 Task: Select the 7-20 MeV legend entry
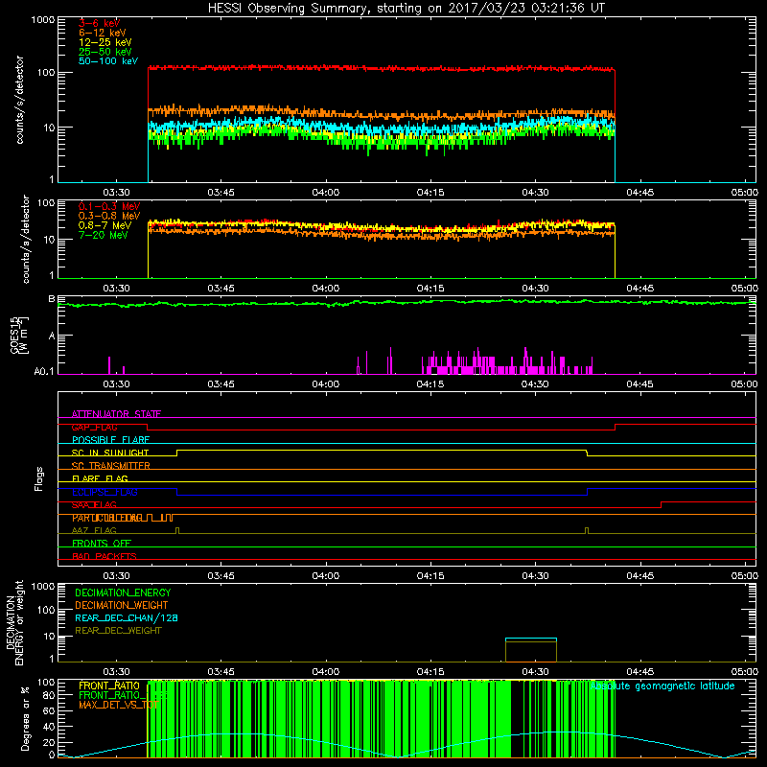103,235
